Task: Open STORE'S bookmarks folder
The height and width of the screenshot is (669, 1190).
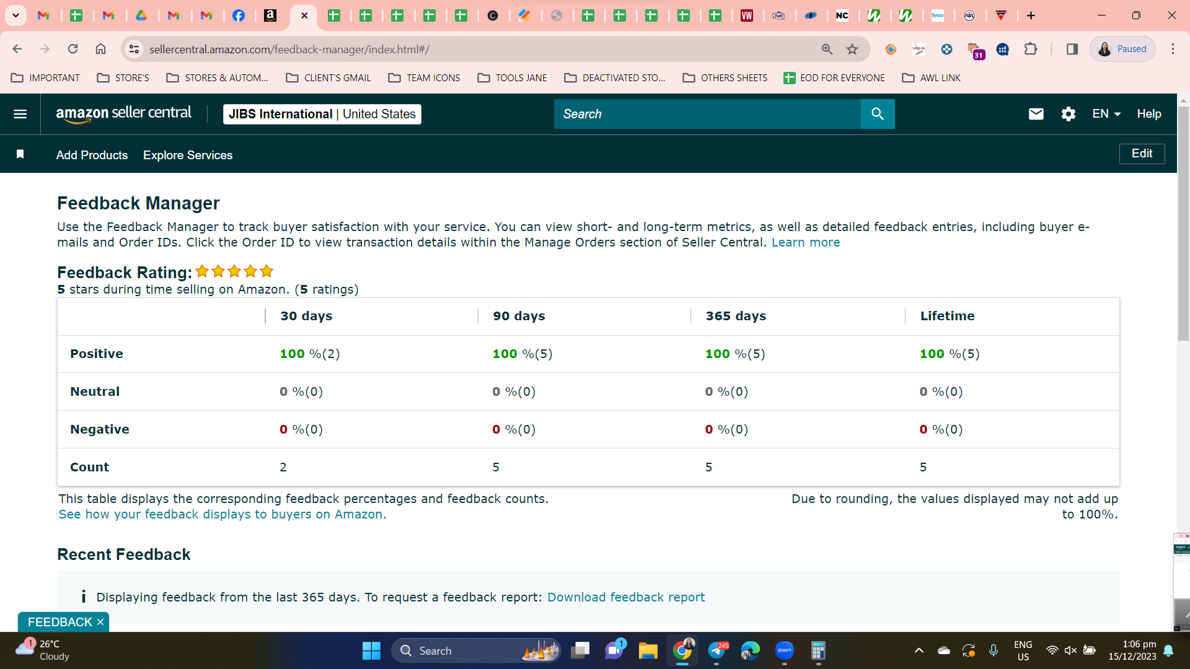Action: pos(123,78)
